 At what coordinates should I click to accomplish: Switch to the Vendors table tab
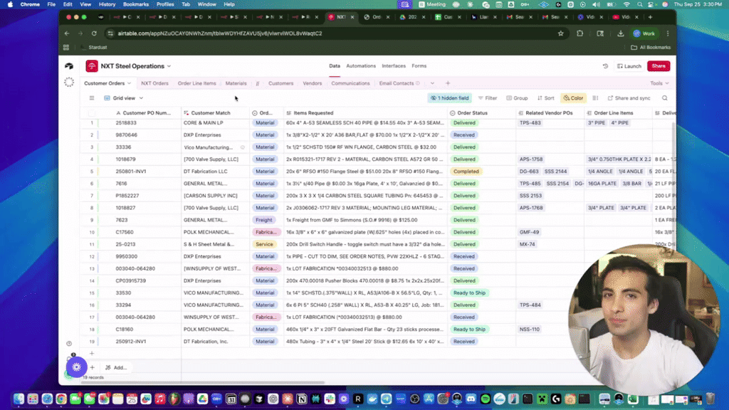(x=312, y=83)
